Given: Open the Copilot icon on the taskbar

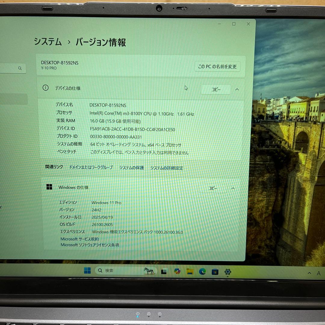Looking at the screenshot, I should point(177,271).
